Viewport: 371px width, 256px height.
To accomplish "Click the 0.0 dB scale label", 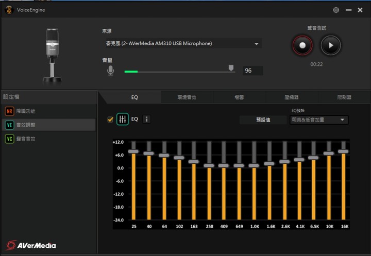I will pos(121,168).
